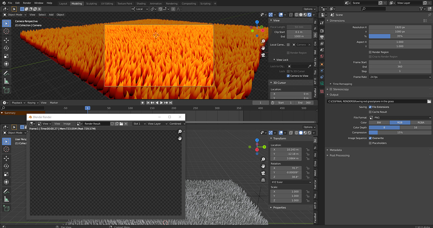Screen dimensions: 433x228
Task: Select Wireframe shading mode in top viewport
Action: click(x=296, y=15)
